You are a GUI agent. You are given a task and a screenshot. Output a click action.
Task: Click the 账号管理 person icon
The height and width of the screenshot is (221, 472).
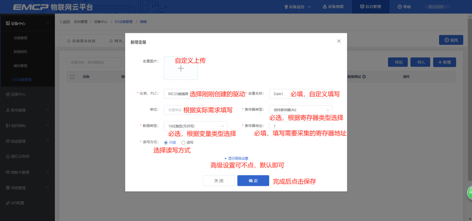point(8,110)
